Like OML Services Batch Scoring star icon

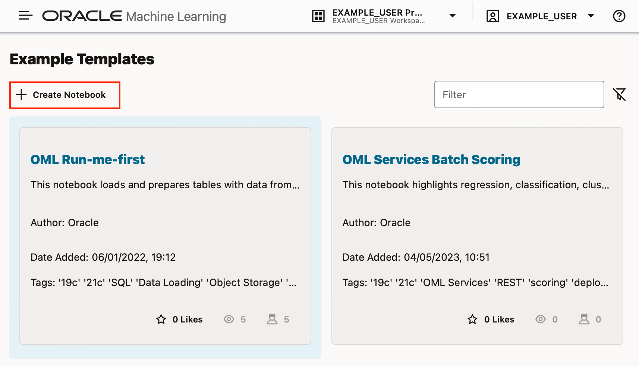(x=473, y=319)
